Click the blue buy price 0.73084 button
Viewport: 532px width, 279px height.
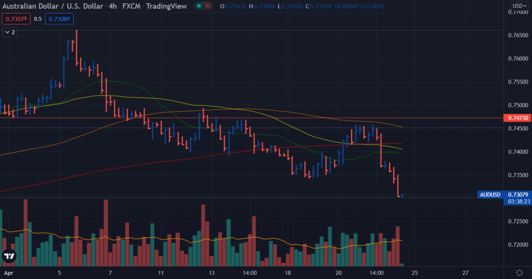pos(59,19)
